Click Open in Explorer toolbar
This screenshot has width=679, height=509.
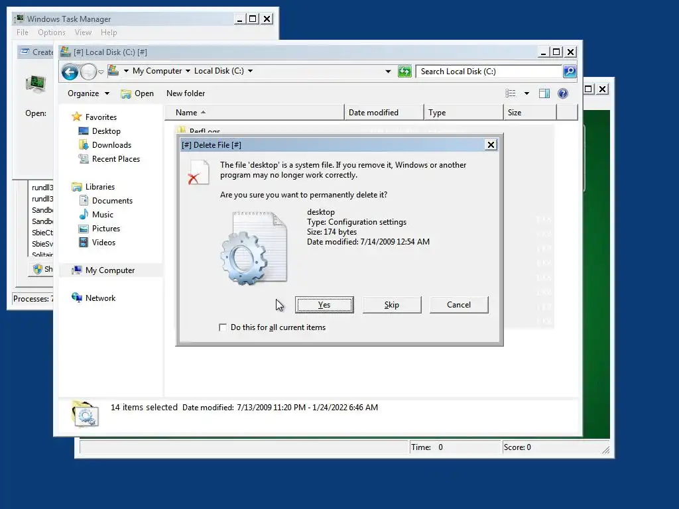tap(137, 93)
